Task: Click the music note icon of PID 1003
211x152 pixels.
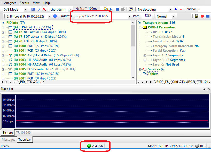Action: [10, 60]
